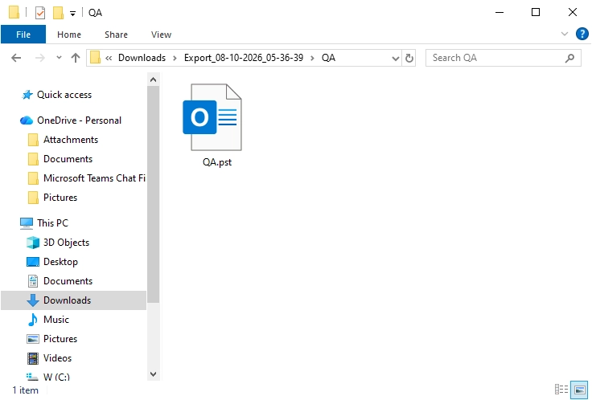Click the Downloads blue arrow icon
The width and height of the screenshot is (592, 400).
(x=33, y=300)
